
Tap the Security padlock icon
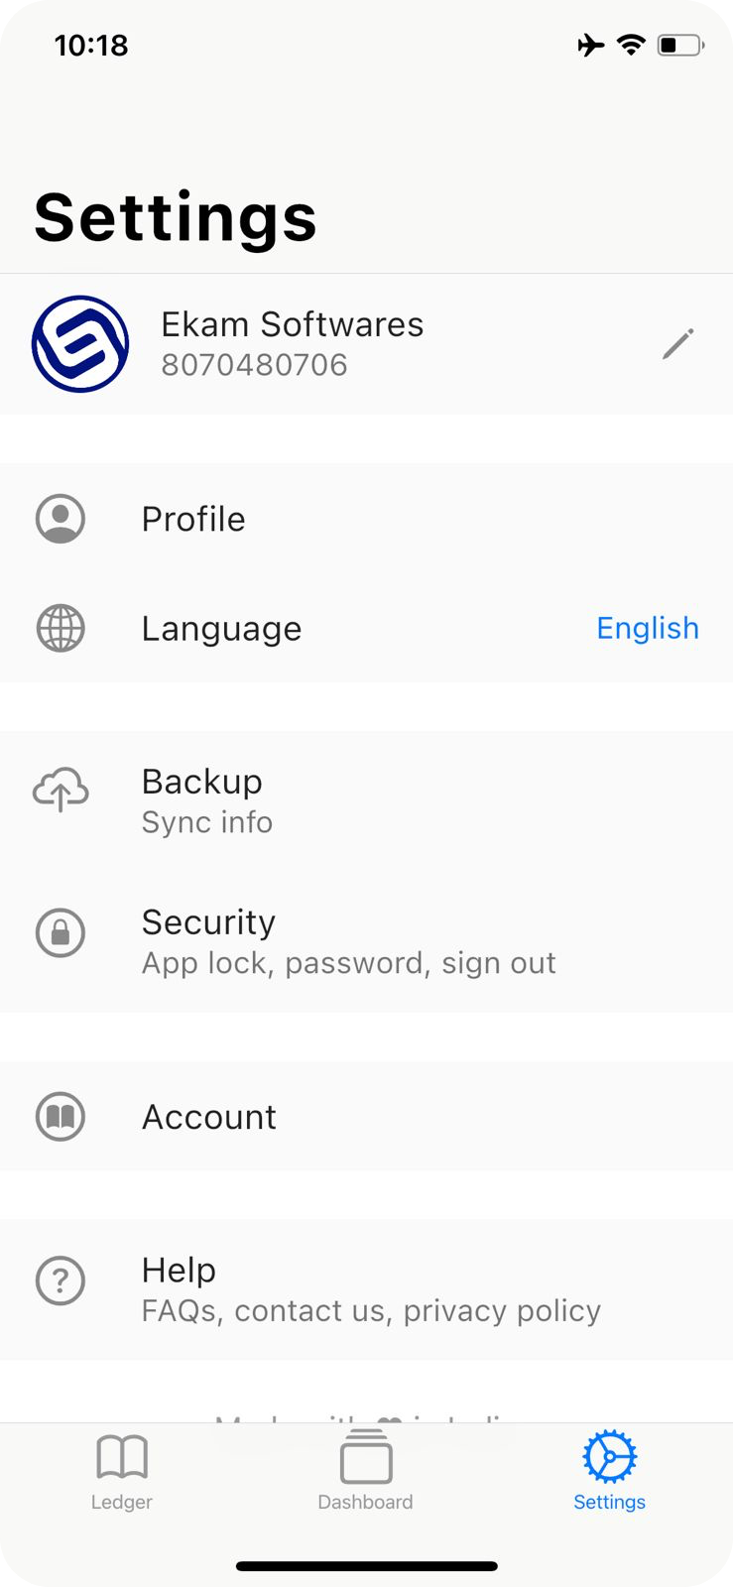pos(61,932)
